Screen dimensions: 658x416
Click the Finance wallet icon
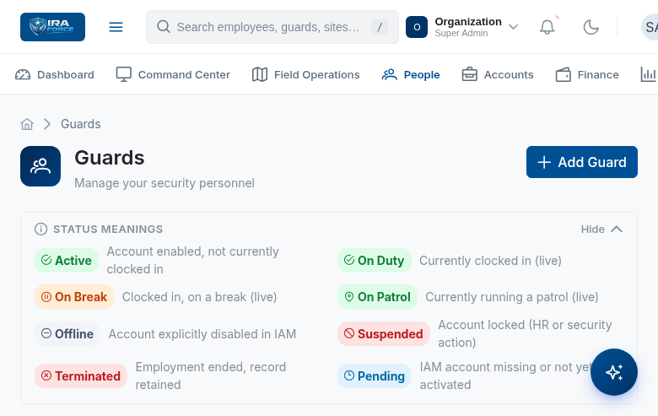pyautogui.click(x=564, y=75)
